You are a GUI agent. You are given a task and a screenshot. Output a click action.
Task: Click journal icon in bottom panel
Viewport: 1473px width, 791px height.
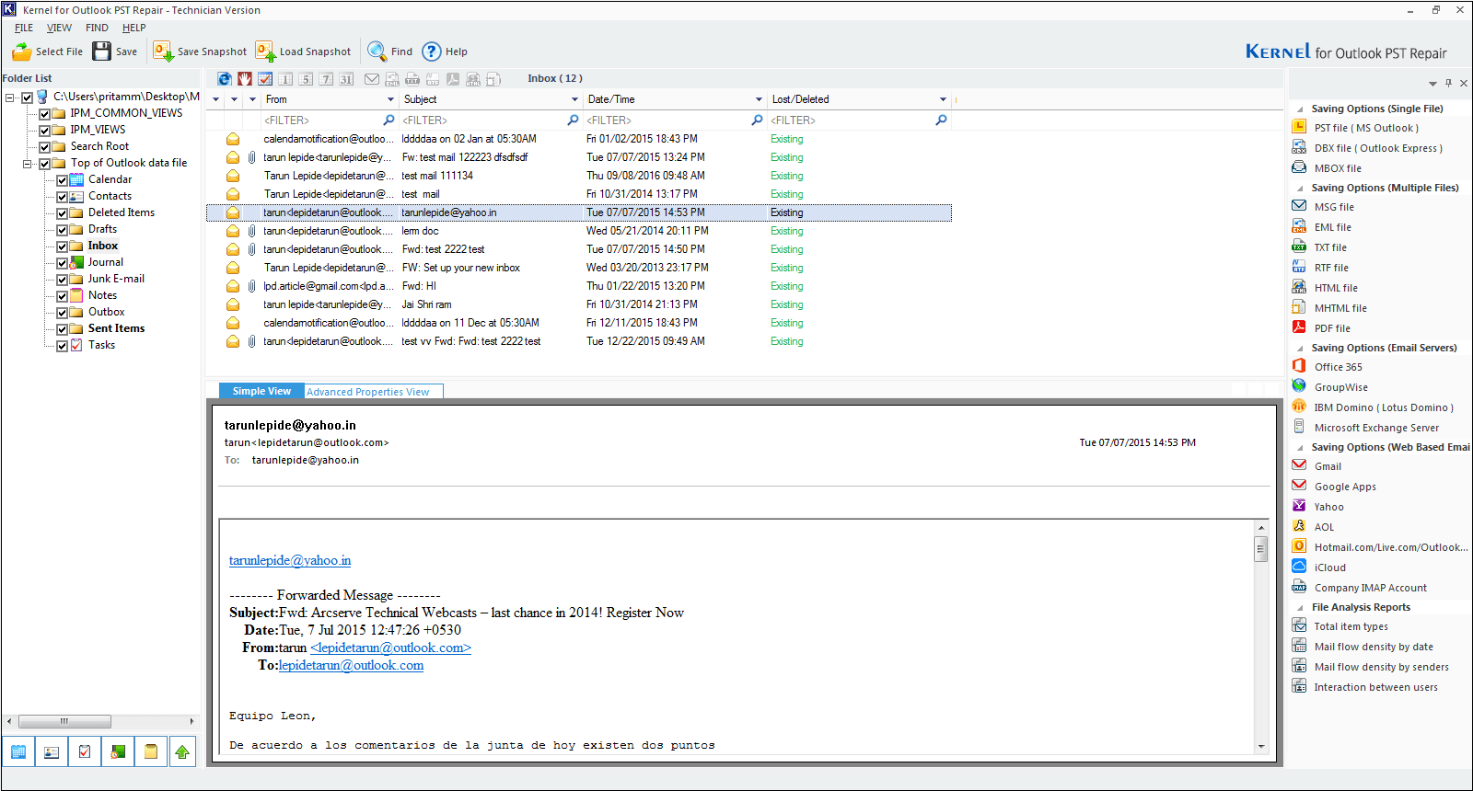[x=118, y=751]
